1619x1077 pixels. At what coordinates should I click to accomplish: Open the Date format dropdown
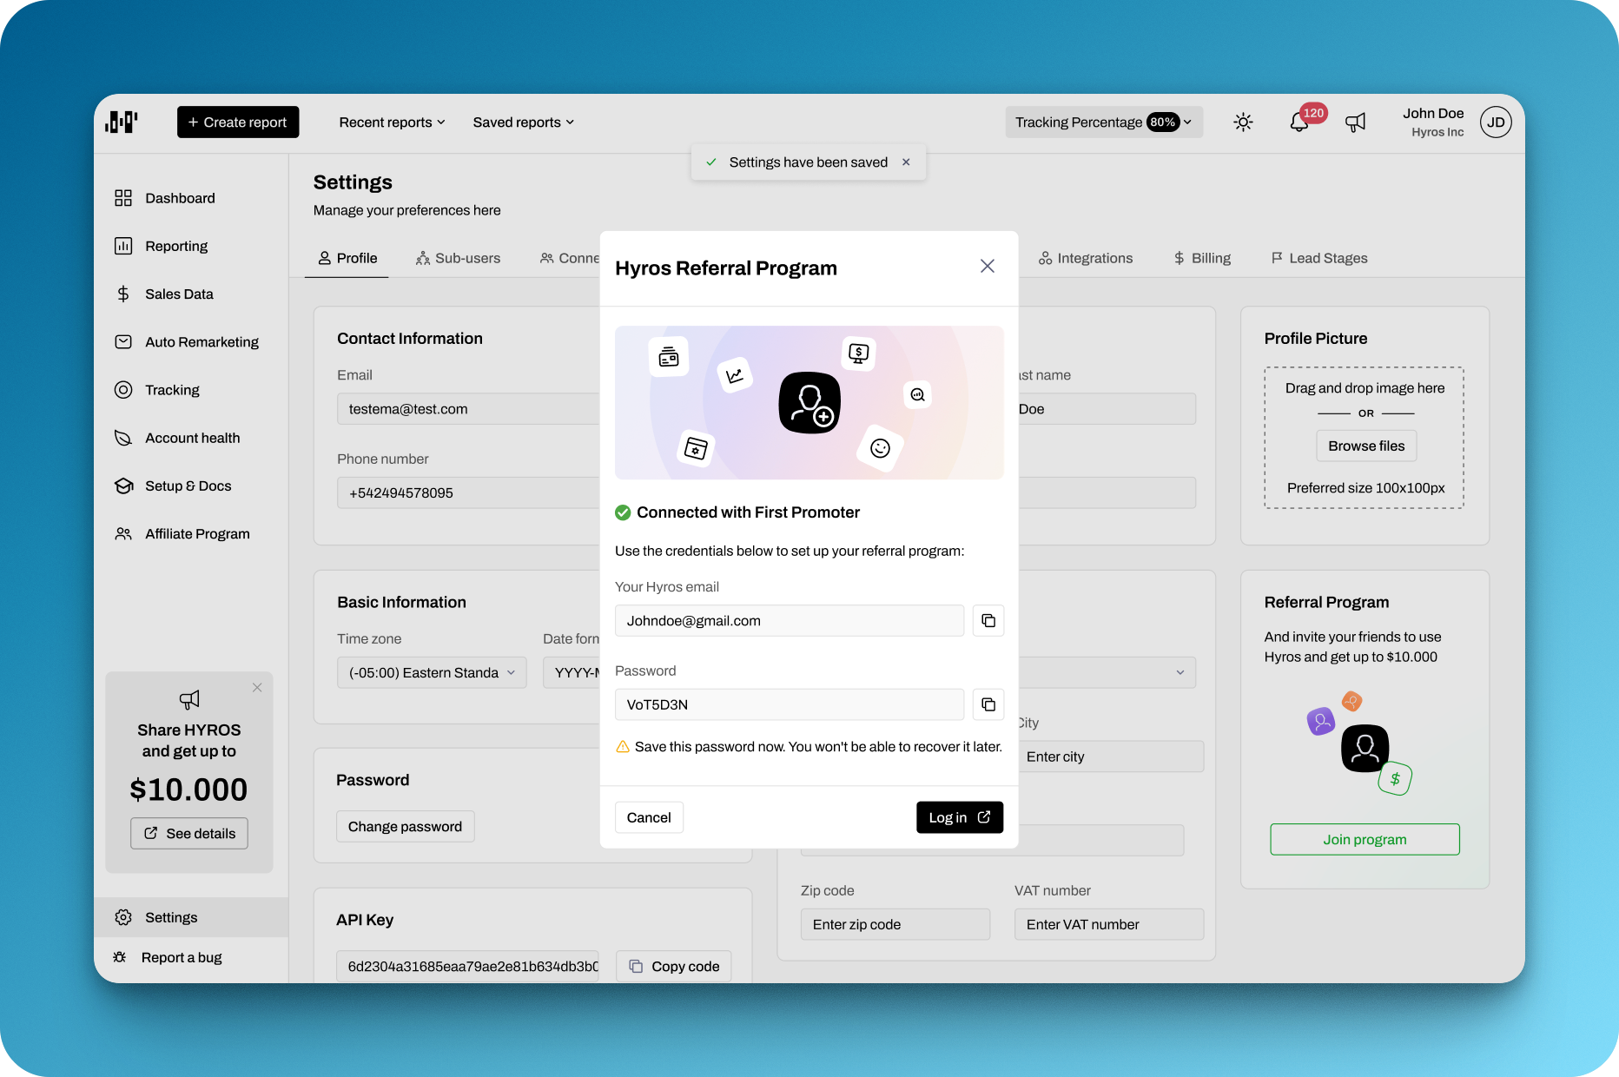pos(572,672)
